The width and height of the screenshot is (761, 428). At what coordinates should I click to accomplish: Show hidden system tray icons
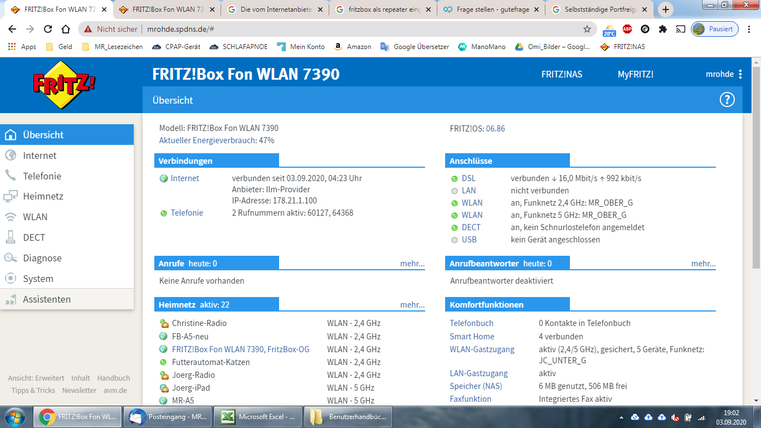tap(622, 417)
